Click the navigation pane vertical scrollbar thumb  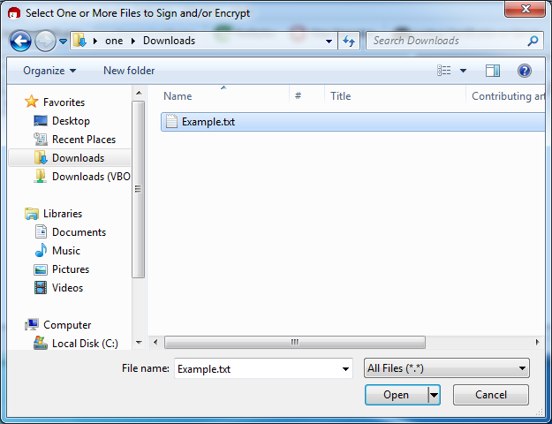[x=139, y=189]
